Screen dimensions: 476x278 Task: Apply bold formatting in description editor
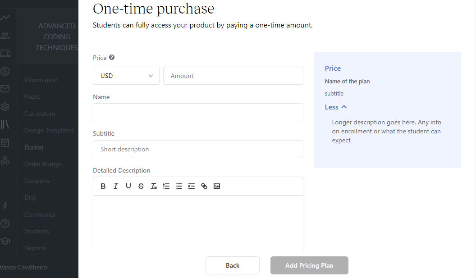tap(103, 186)
